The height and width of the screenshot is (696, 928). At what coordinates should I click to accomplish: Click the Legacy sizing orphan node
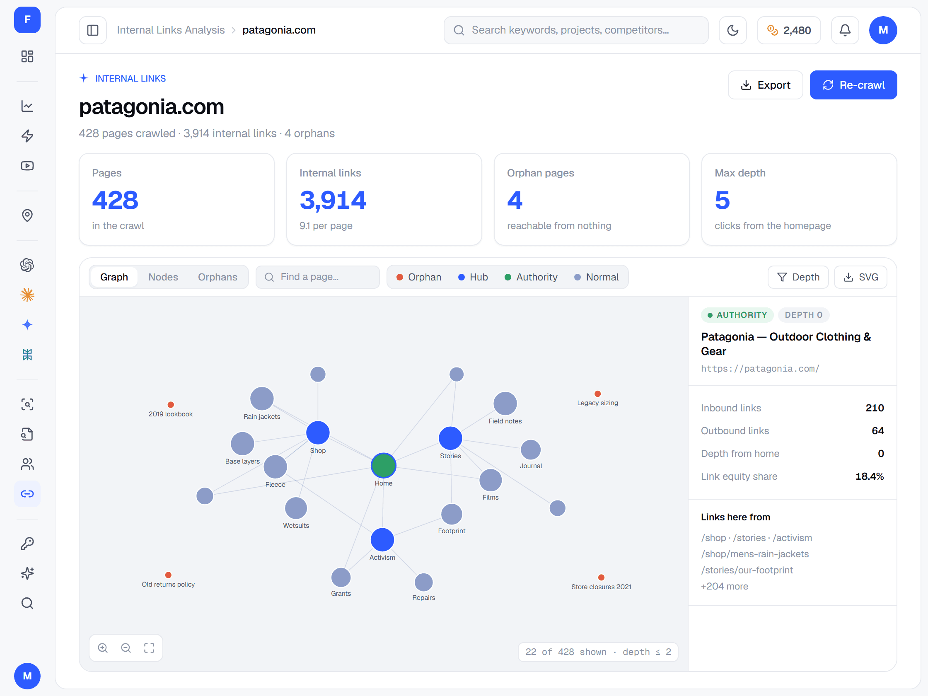[x=598, y=394]
